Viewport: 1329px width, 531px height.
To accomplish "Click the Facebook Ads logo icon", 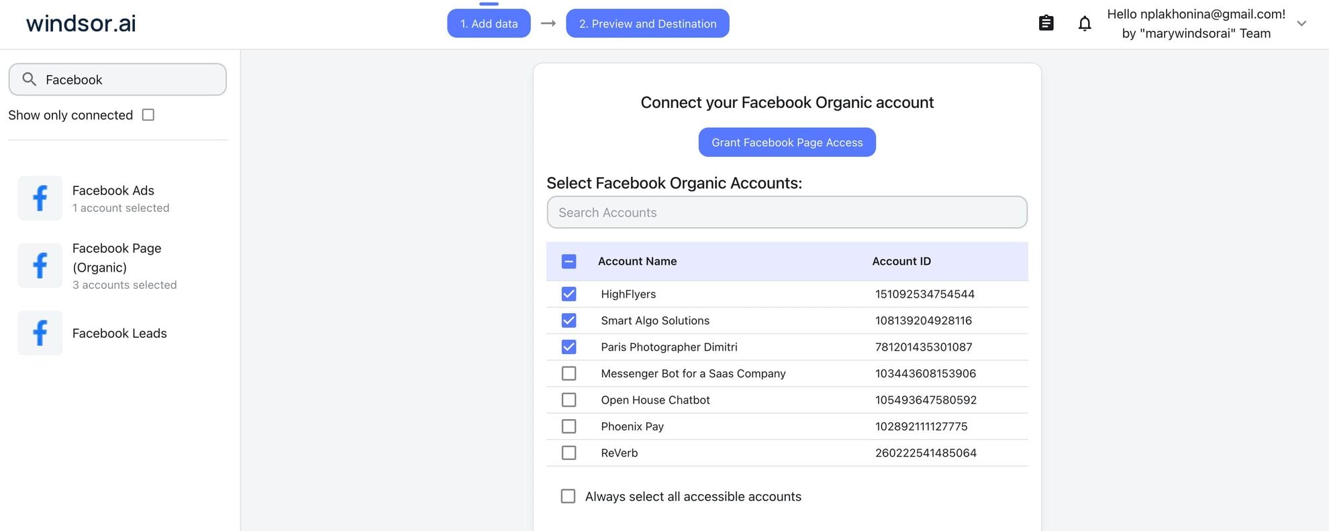I will pyautogui.click(x=40, y=198).
